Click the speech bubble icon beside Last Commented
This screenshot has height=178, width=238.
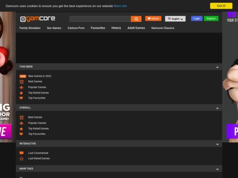tap(22, 153)
